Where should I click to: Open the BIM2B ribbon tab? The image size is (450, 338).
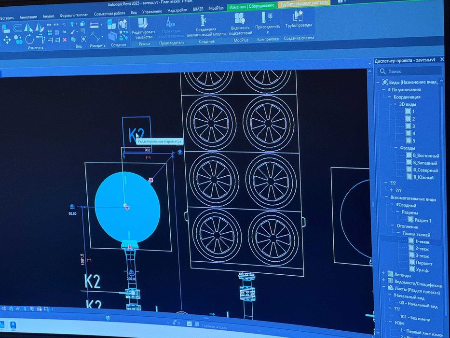198,9
